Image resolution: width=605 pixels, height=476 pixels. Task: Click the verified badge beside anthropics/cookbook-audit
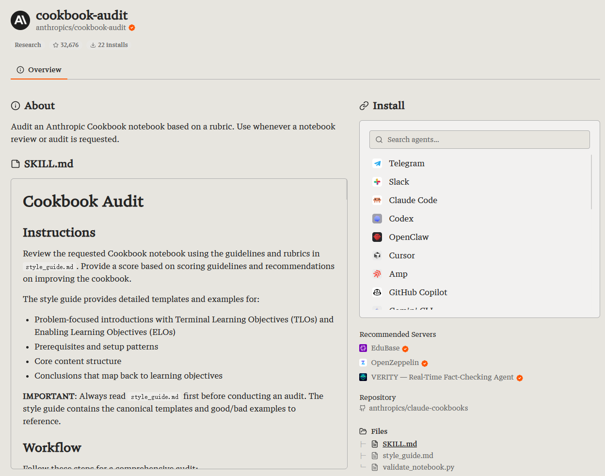click(132, 28)
